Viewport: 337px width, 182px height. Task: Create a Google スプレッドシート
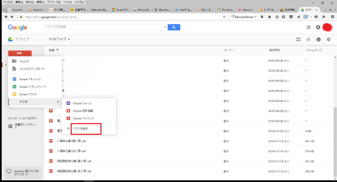click(x=35, y=87)
